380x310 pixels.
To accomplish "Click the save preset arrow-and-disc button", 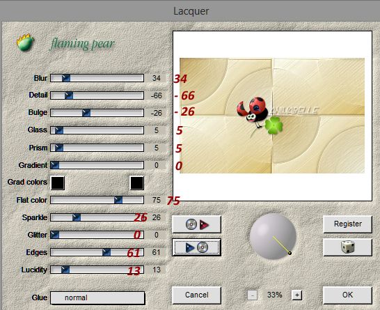I will 196,247.
